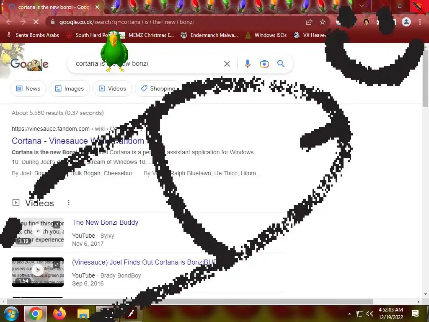Click the vertical scrollbar thumb
429x322 pixels.
(x=426, y=78)
